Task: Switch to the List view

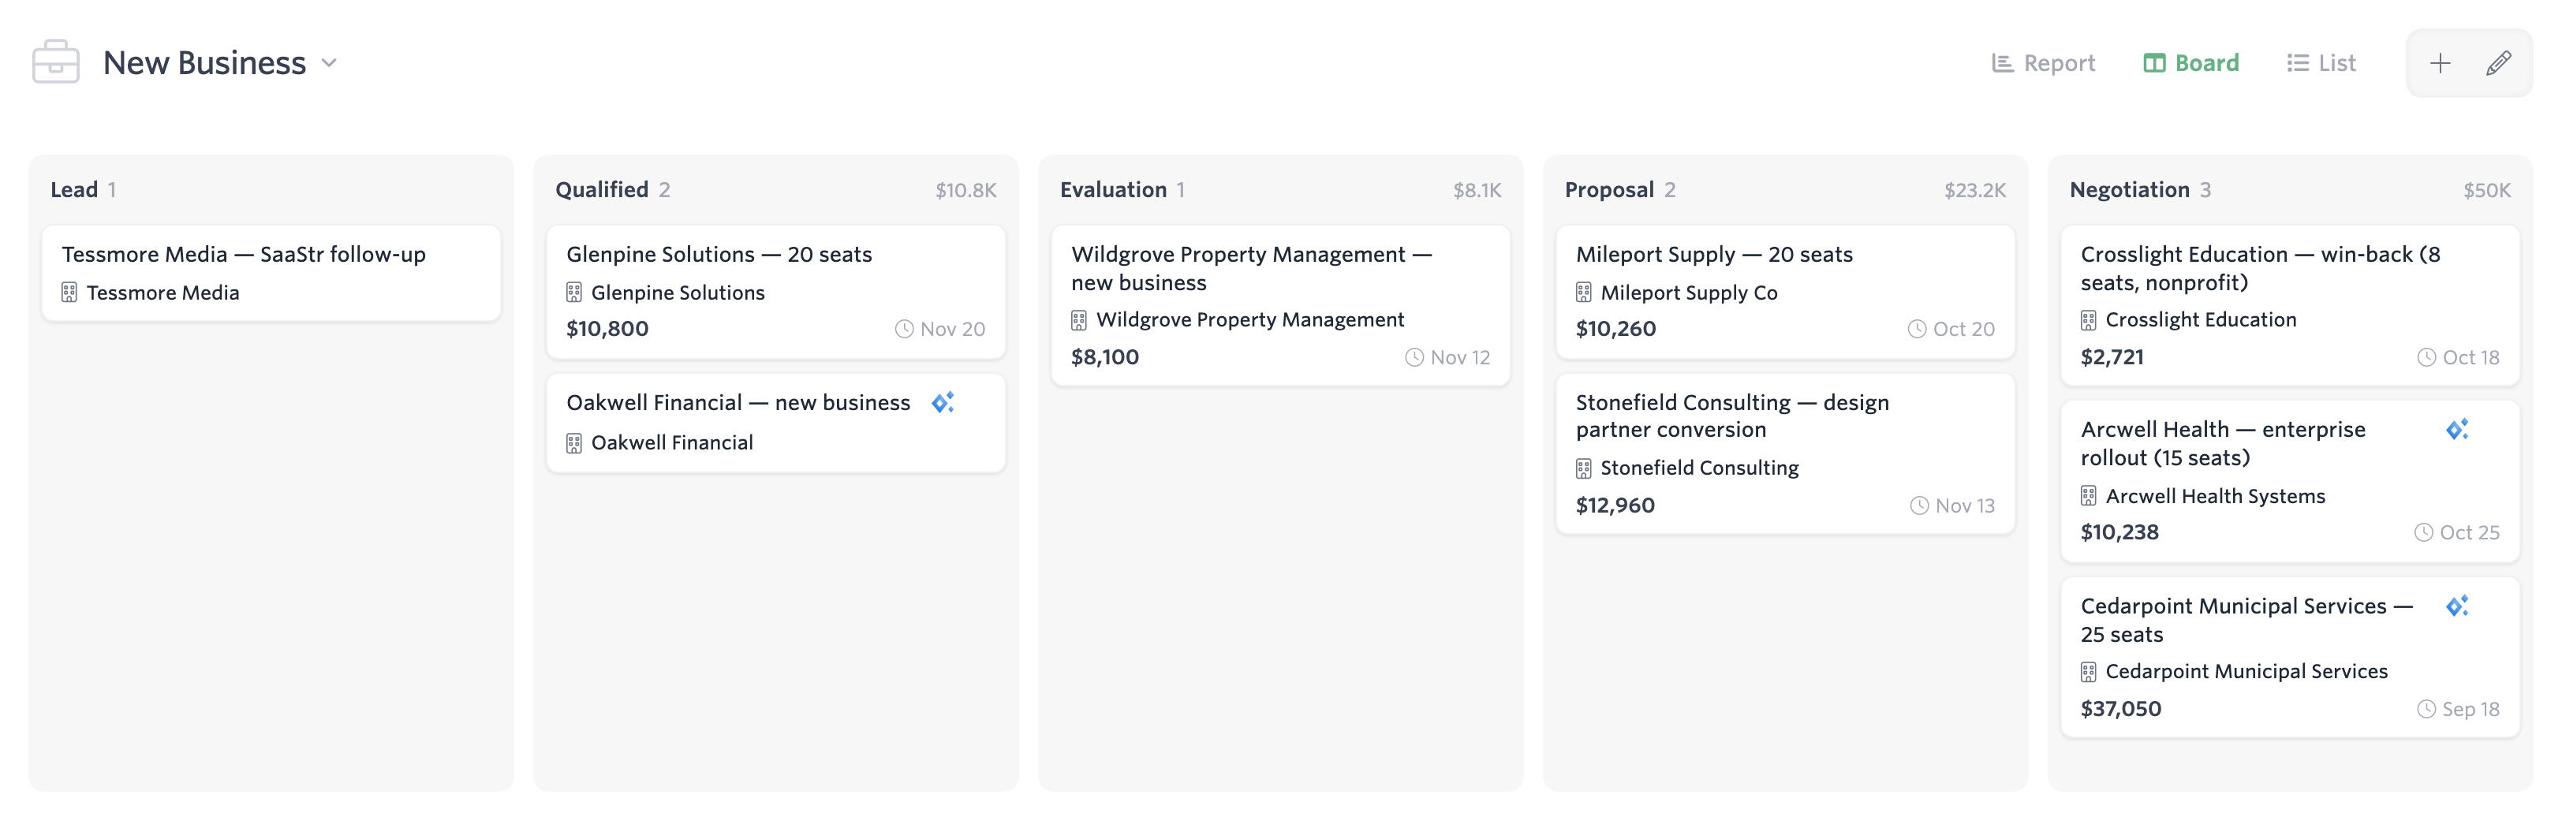Action: coord(2321,62)
